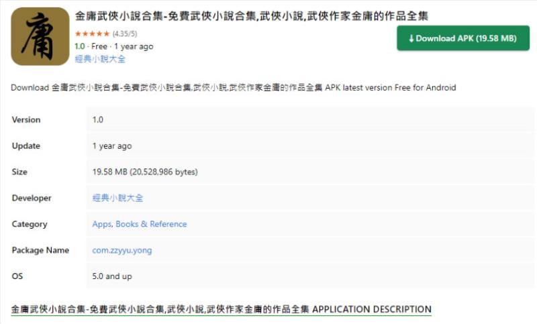Click the Package Name row label

point(40,250)
